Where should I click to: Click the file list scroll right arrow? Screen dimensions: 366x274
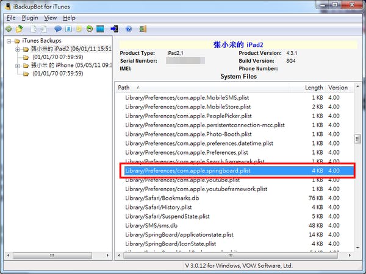tap(350, 255)
